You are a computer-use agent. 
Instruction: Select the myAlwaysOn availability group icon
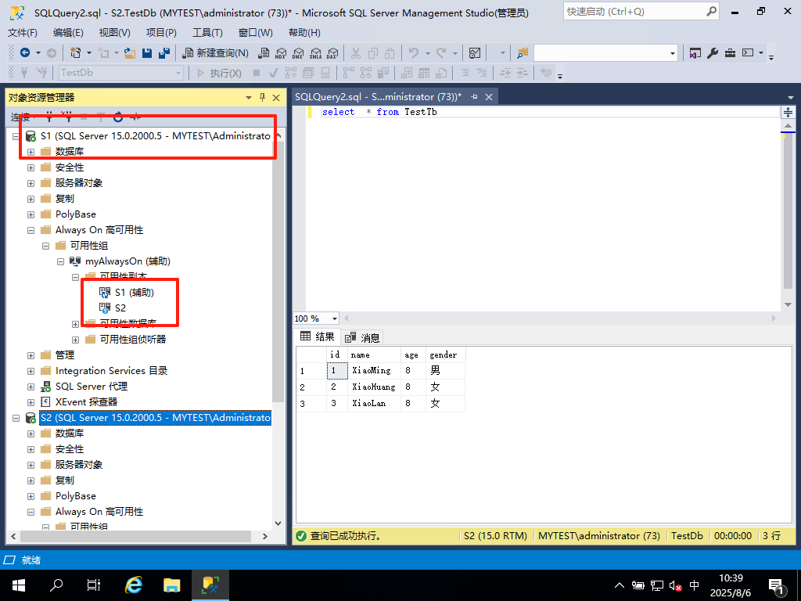coord(75,261)
